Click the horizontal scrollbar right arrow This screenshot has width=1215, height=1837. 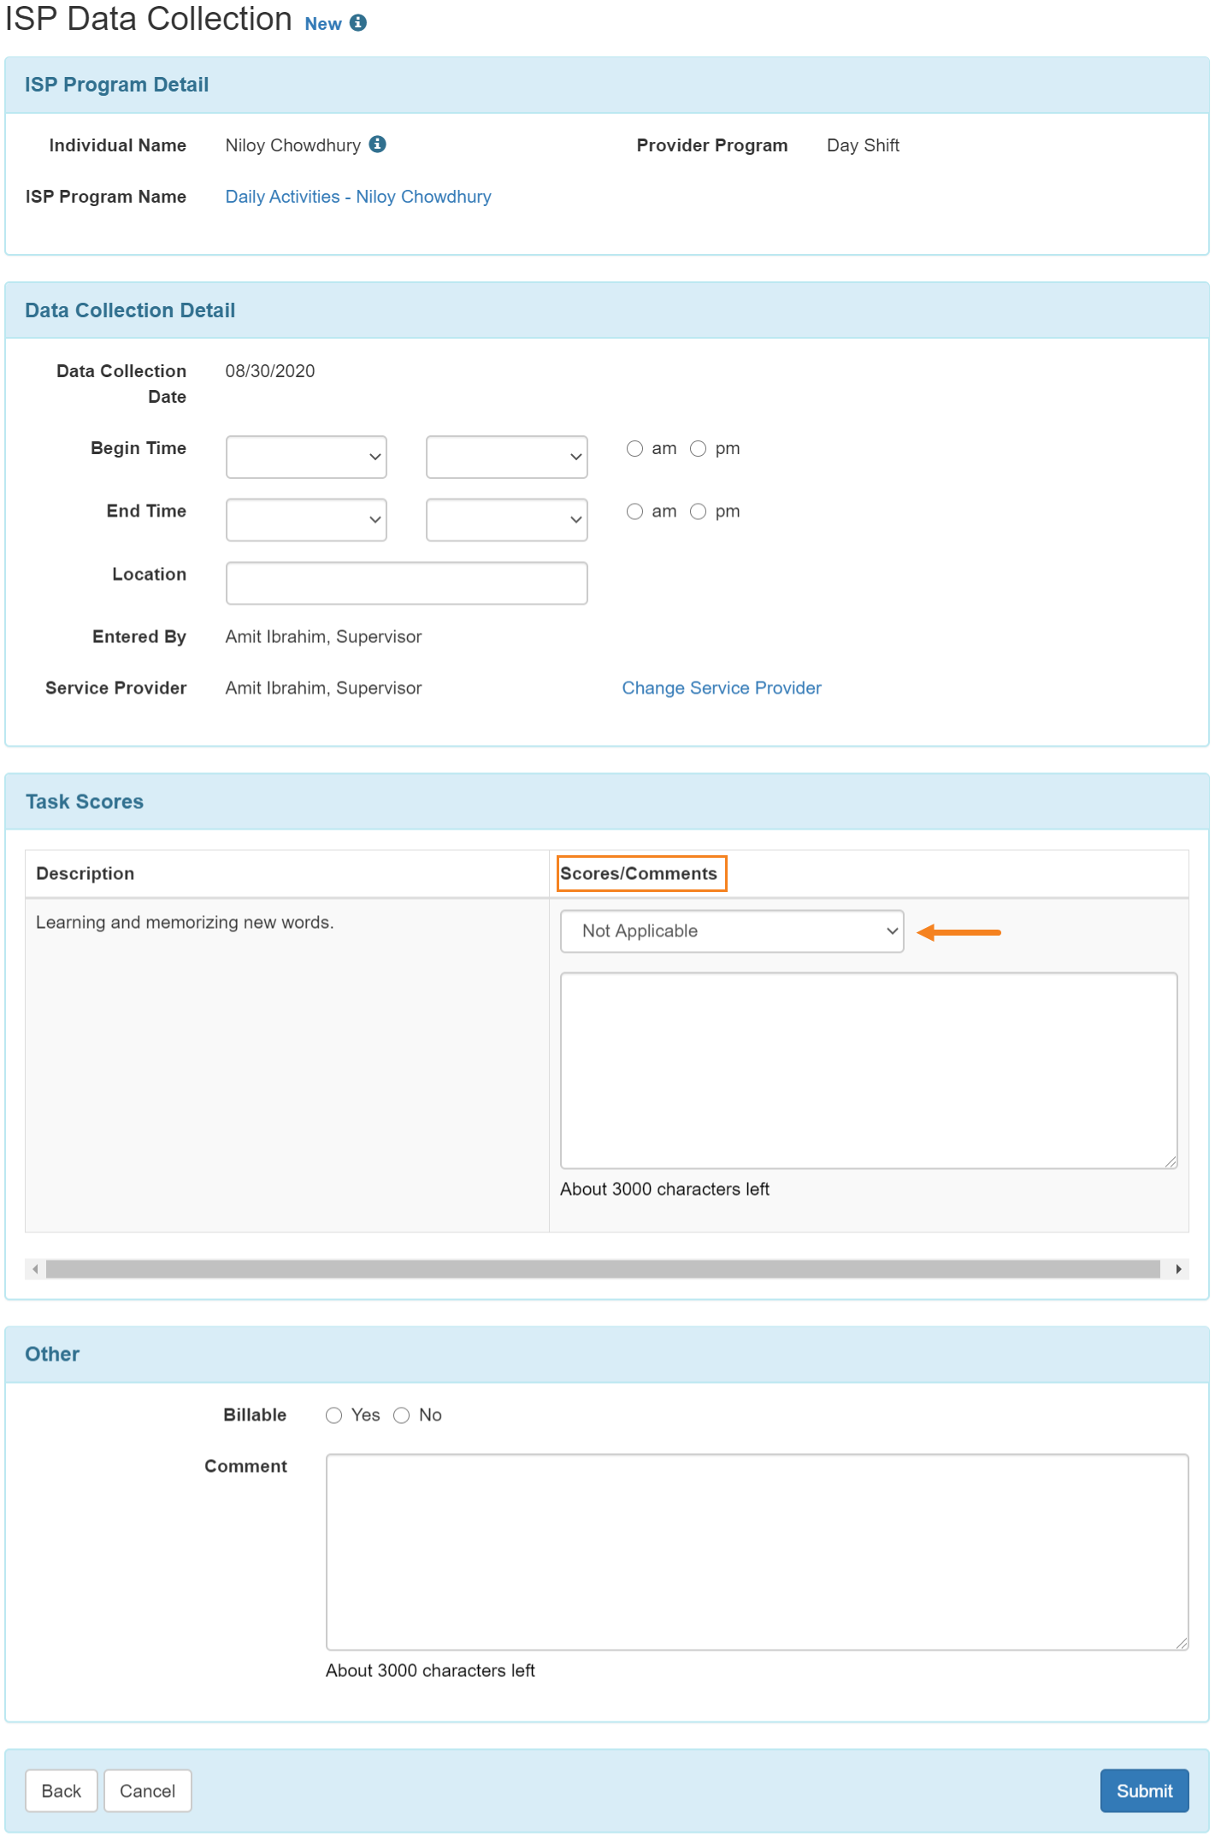(1178, 1269)
